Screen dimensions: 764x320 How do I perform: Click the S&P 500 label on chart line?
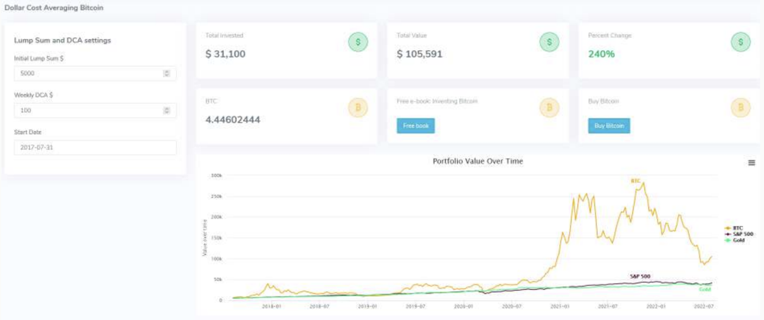tap(640, 277)
